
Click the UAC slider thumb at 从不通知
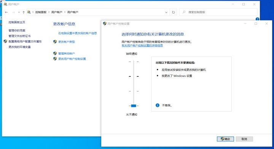(134, 106)
